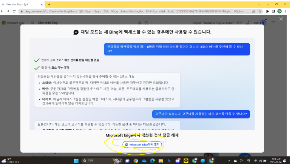Open the Bing app icon on the taskbar
The height and width of the screenshot is (164, 292).
(169, 161)
